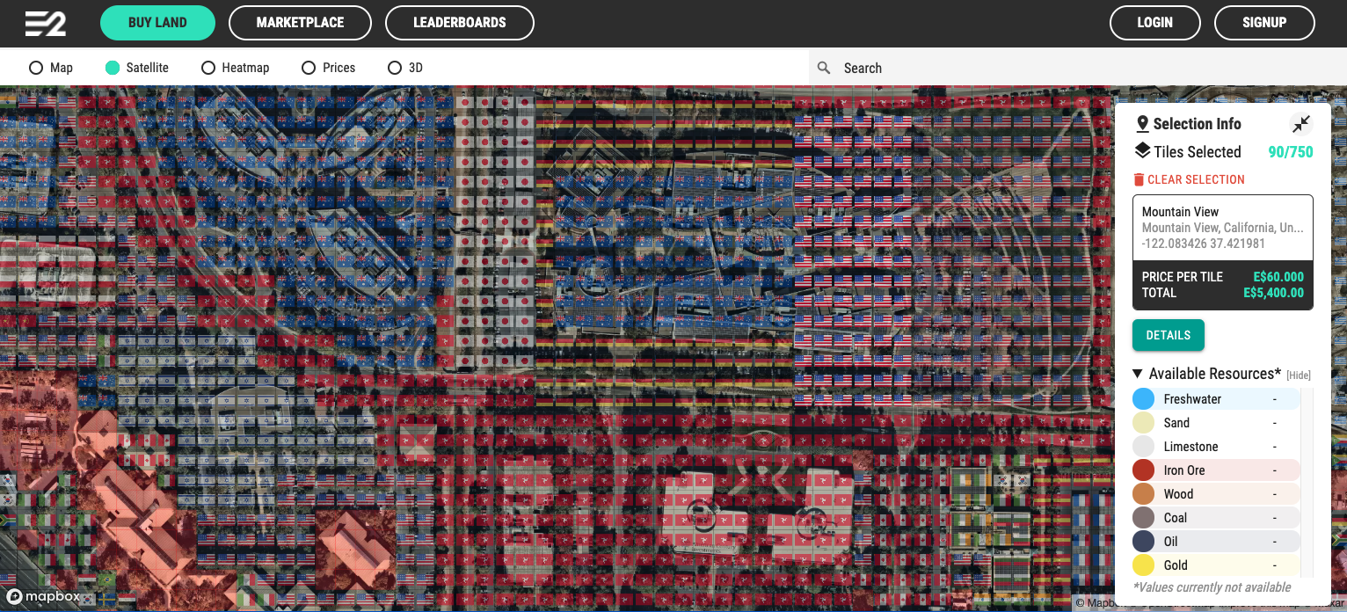Click the stacked-tiles icon next to Tiles Selected
The width and height of the screenshot is (1347, 612).
tap(1142, 151)
